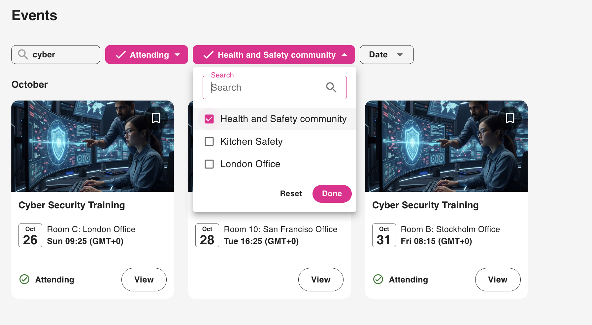
Task: Reset the community filter selection
Action: tap(291, 194)
